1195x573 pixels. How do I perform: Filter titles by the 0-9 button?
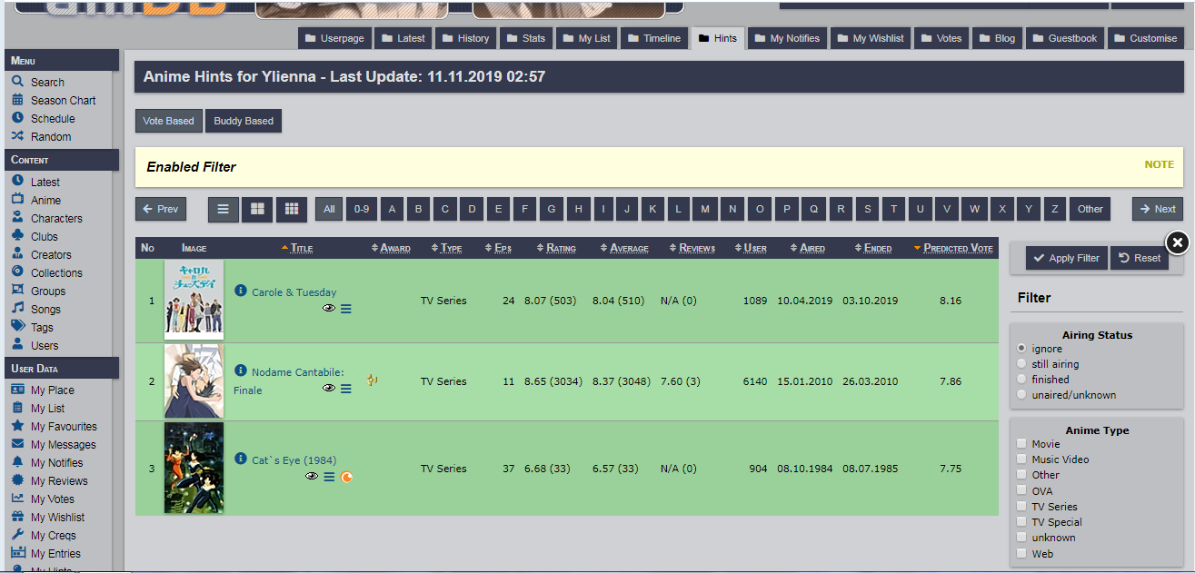[362, 209]
